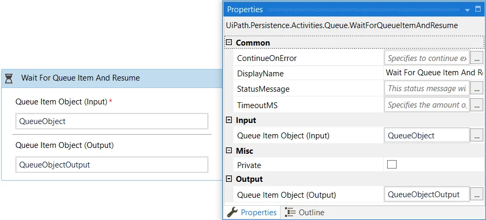
Task: Collapse the Input section
Action: coord(229,120)
